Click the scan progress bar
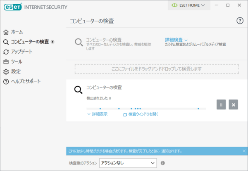The image size is (248, 171). coord(146,109)
